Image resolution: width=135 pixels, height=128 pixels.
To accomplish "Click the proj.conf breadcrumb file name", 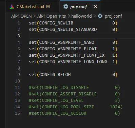I will [x=113, y=16].
